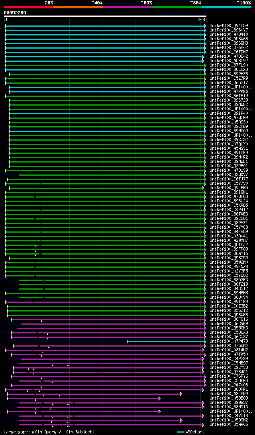The image size is (255, 435).
Task: Click the UniRef100_B6T219 label
Action: 229,284
